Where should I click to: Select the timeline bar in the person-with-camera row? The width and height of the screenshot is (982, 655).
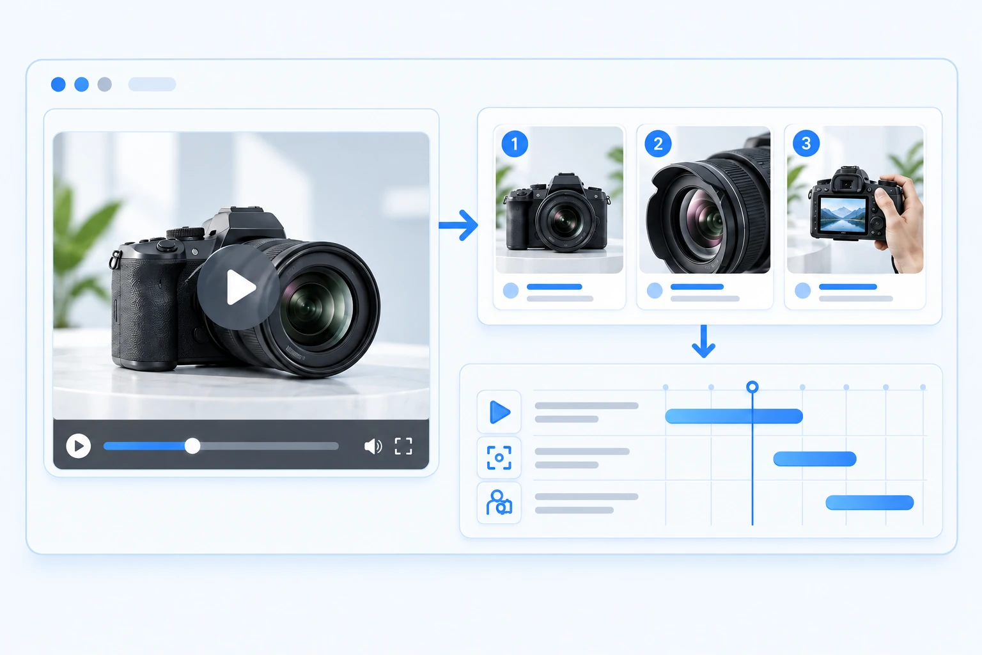pos(869,503)
